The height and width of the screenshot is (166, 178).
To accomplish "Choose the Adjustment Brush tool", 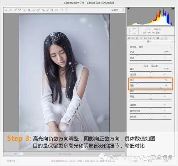I will [47, 10].
